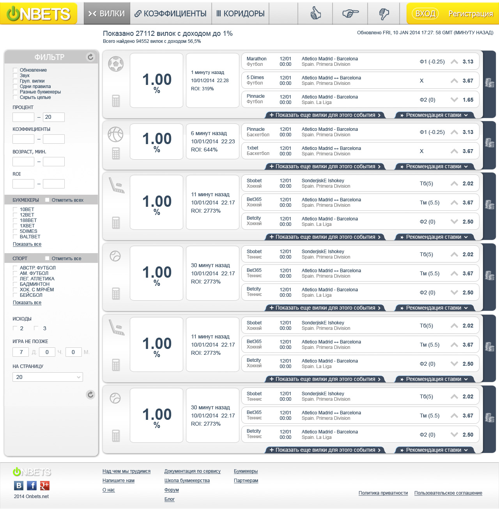This screenshot has height=509, width=499.
Task: Click ПРОЦЕНТ max field showing 20
Action: click(54, 117)
